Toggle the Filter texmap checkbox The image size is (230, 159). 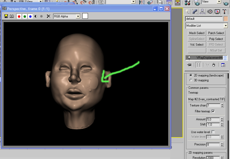click(x=213, y=111)
